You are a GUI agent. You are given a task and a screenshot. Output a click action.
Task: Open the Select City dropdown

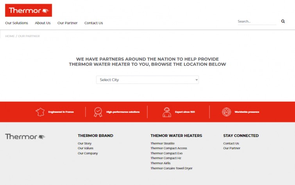pyautogui.click(x=147, y=80)
